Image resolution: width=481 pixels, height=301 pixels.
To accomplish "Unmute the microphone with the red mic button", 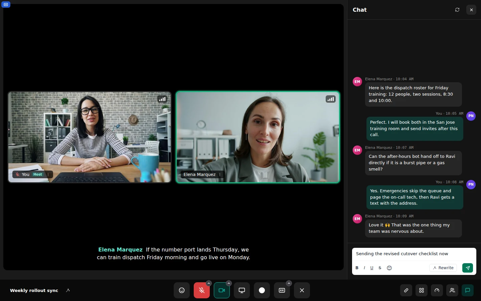I will click(202, 290).
